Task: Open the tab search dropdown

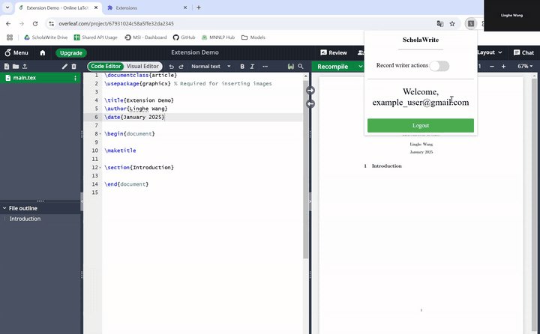Action: click(x=7, y=7)
